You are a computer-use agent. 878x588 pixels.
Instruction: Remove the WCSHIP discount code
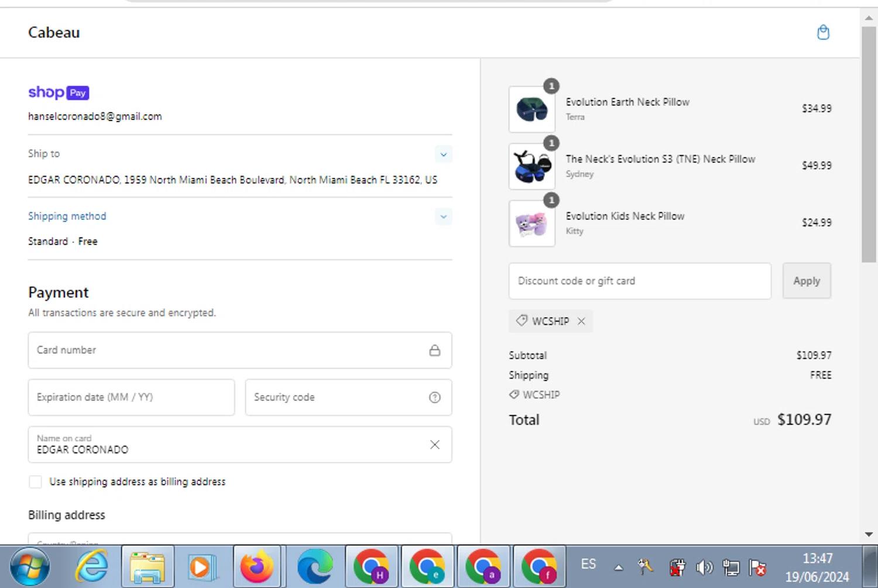coord(581,321)
